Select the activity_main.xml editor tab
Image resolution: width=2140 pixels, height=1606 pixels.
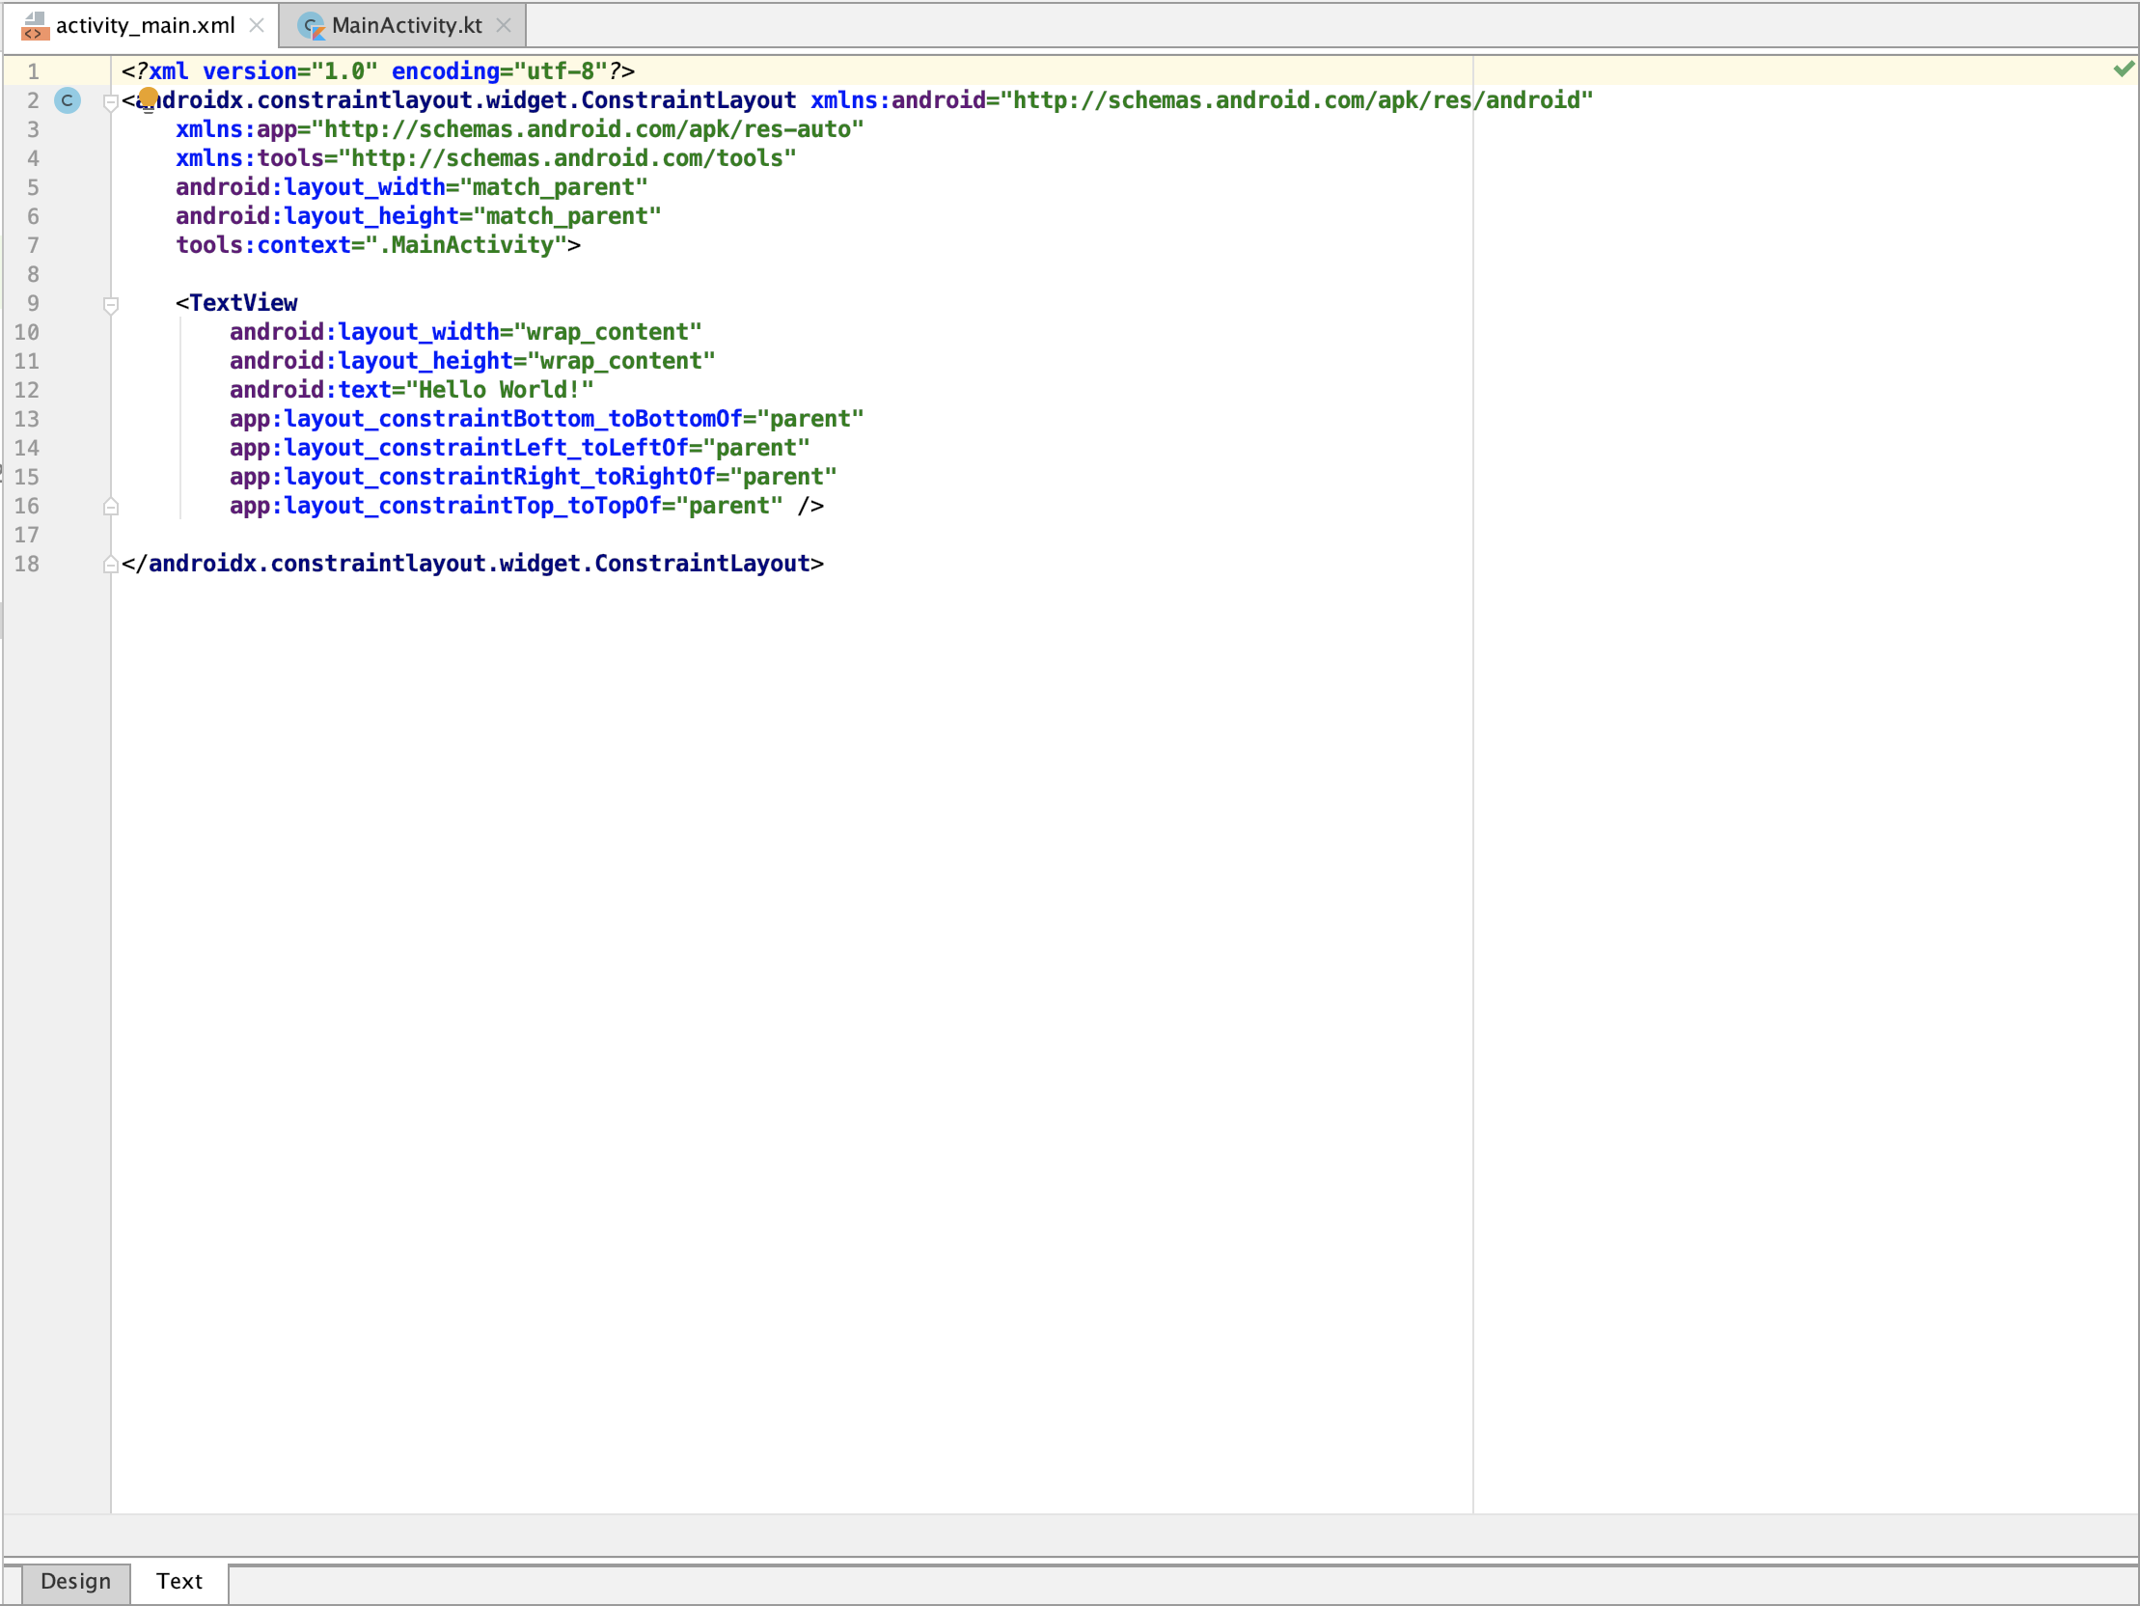point(145,26)
